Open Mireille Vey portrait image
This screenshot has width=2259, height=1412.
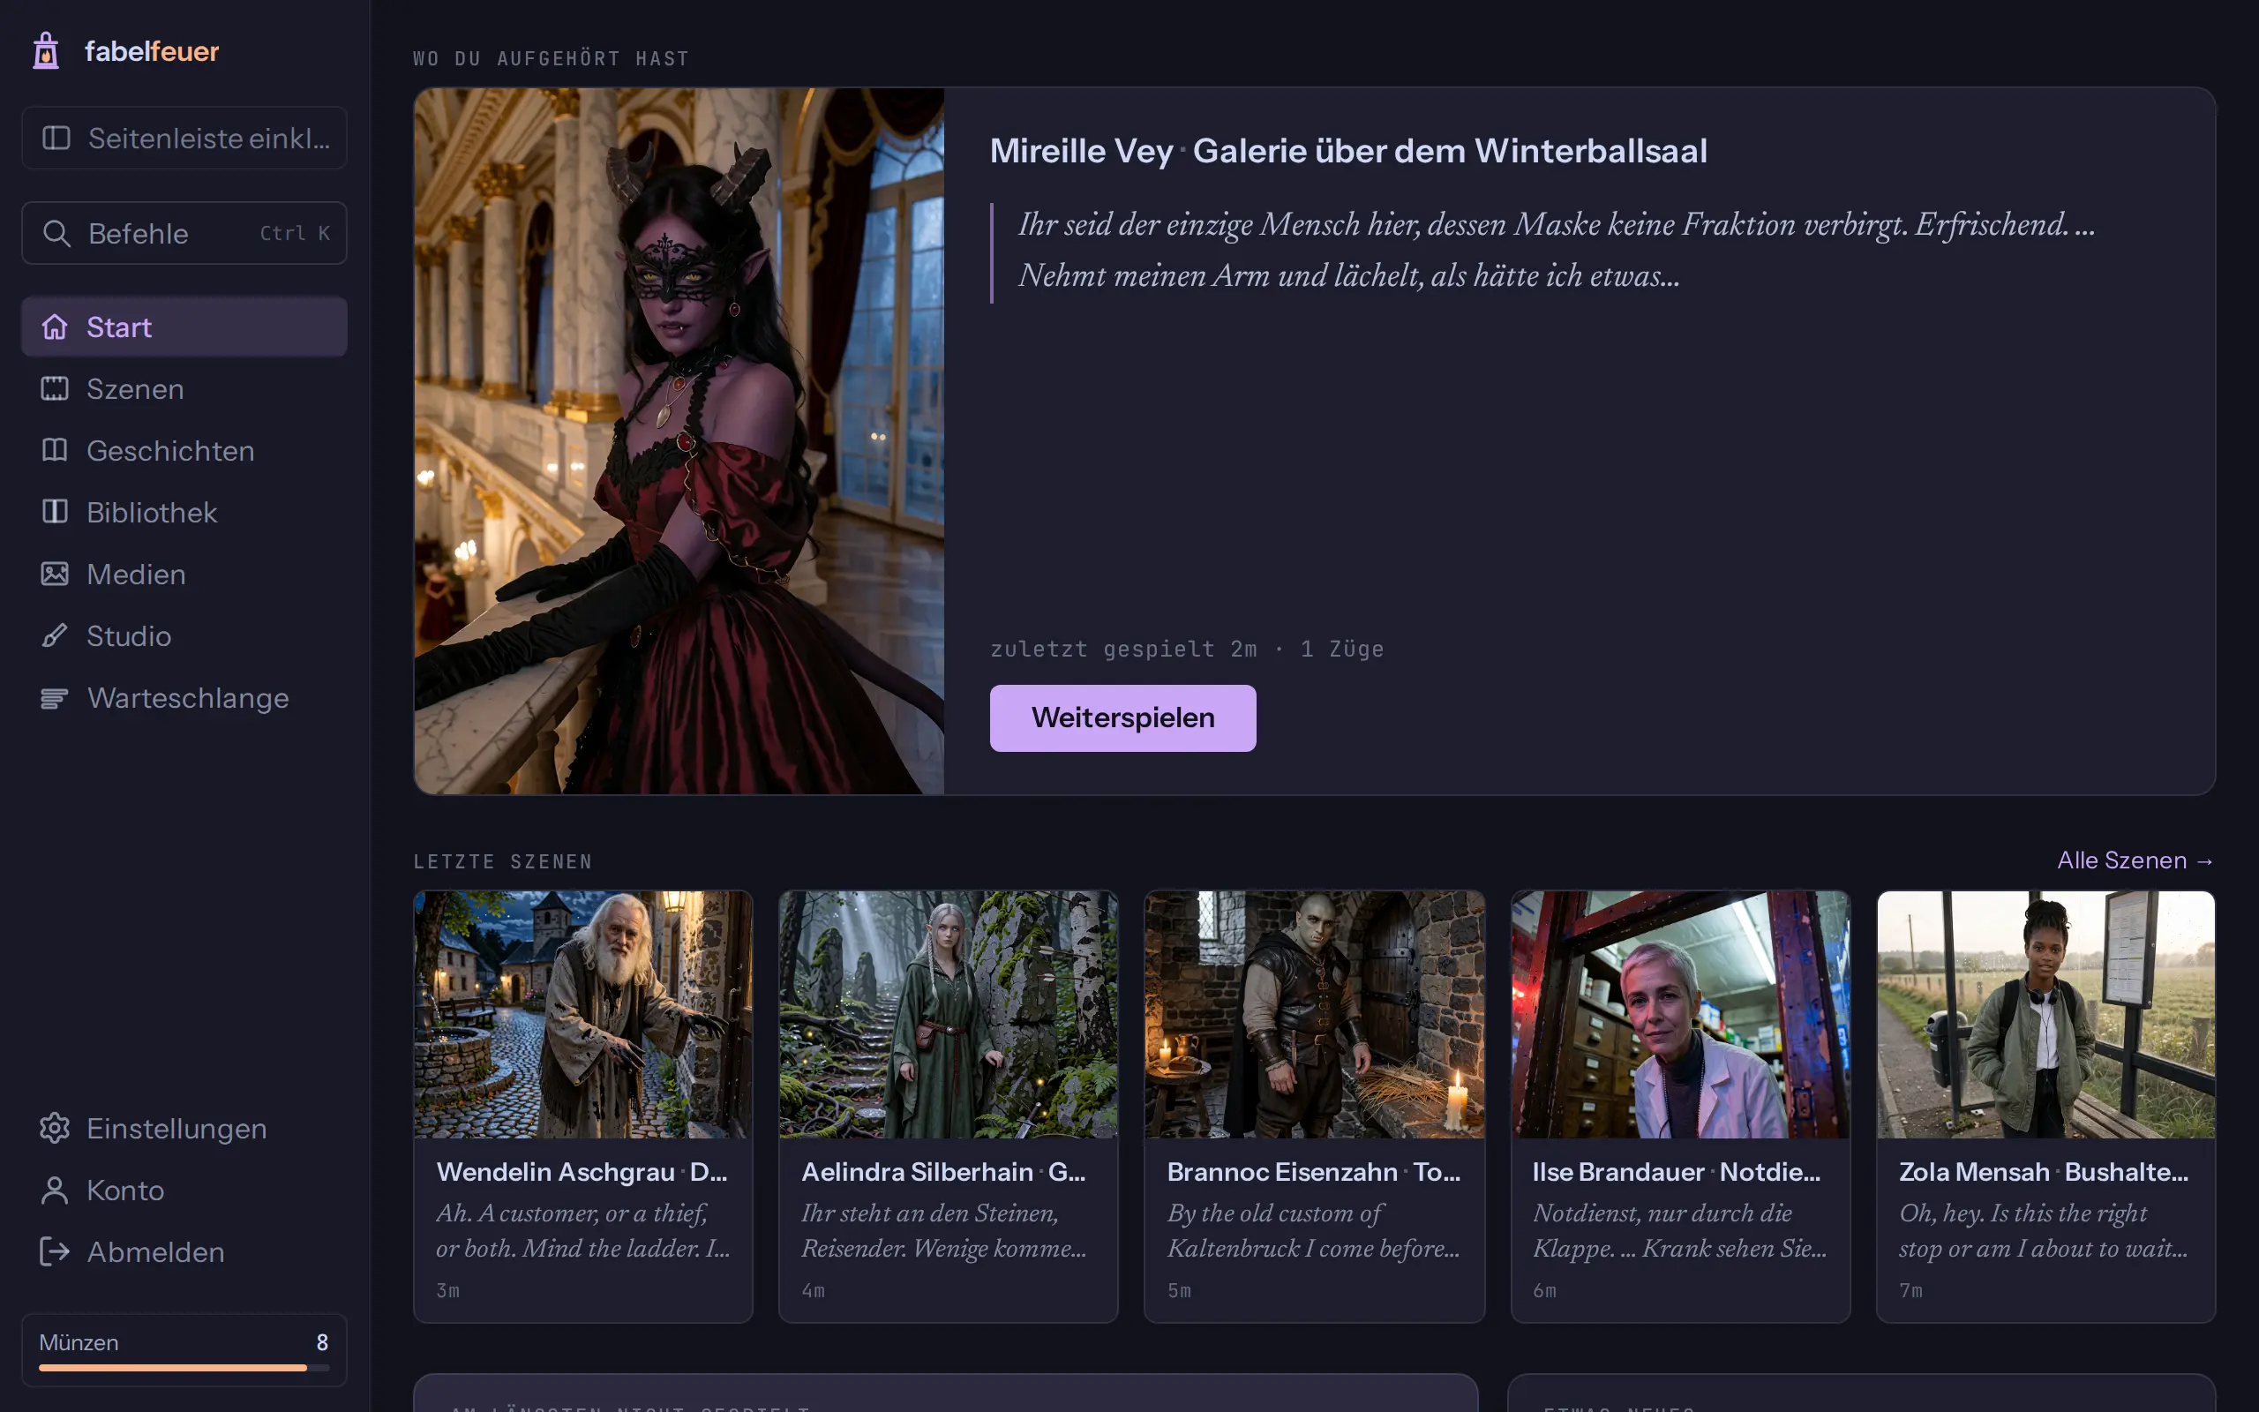[x=679, y=440]
